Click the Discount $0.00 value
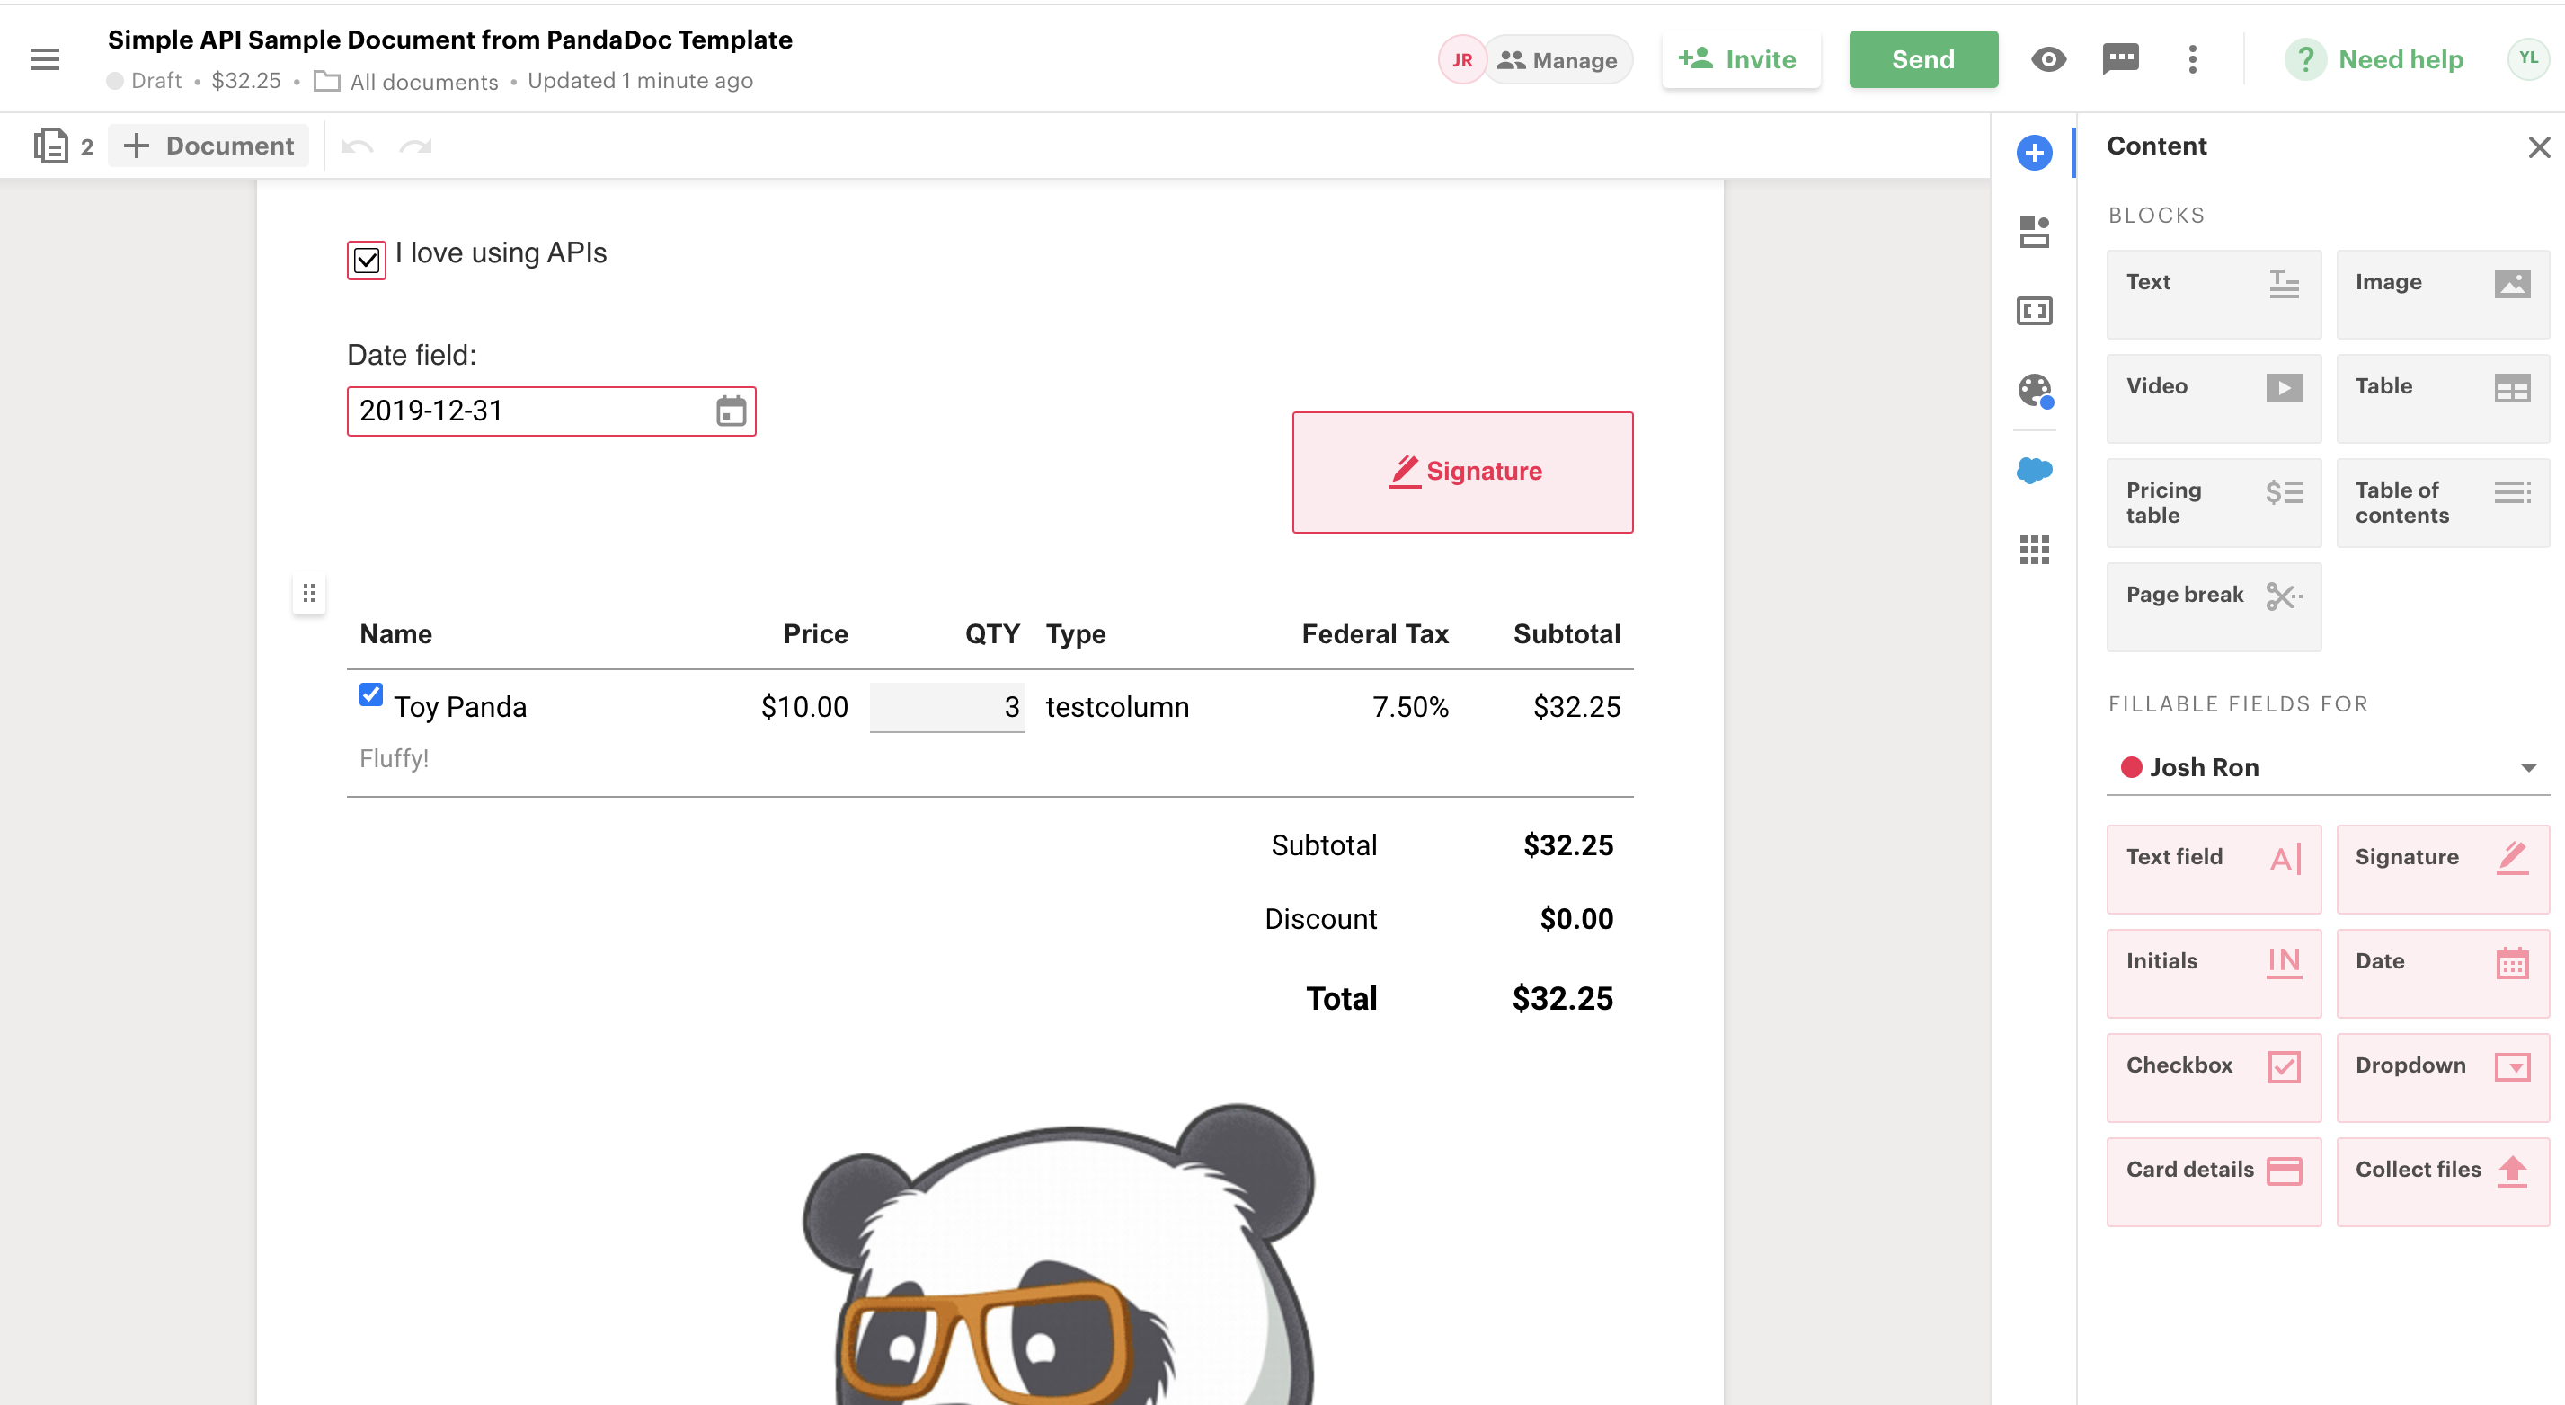 coord(1576,918)
